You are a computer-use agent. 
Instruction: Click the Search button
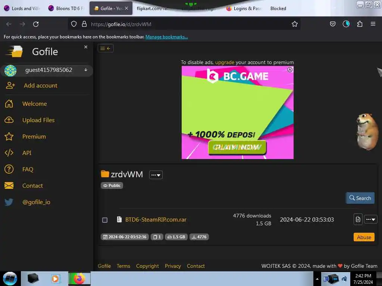(x=360, y=198)
